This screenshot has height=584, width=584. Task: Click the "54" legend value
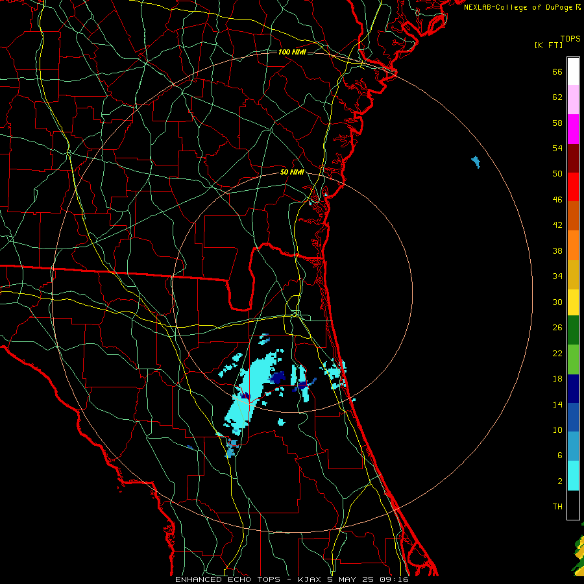click(557, 148)
